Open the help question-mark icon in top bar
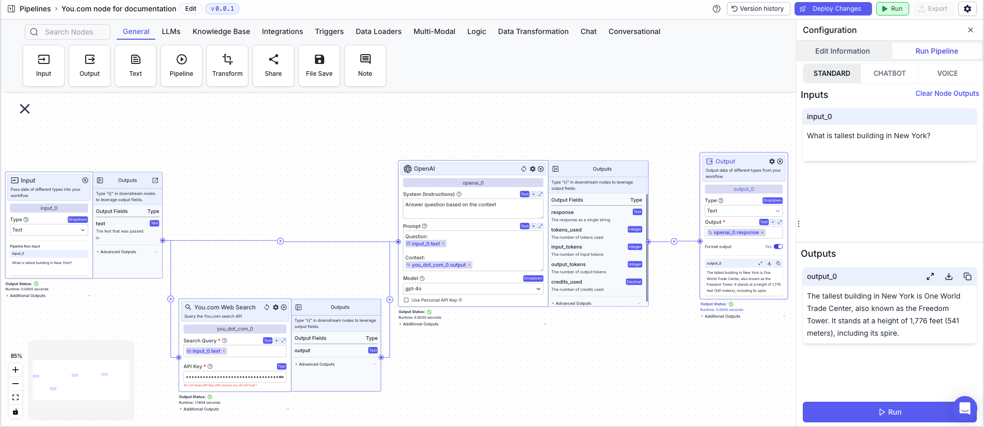The width and height of the screenshot is (984, 427). pyautogui.click(x=717, y=9)
